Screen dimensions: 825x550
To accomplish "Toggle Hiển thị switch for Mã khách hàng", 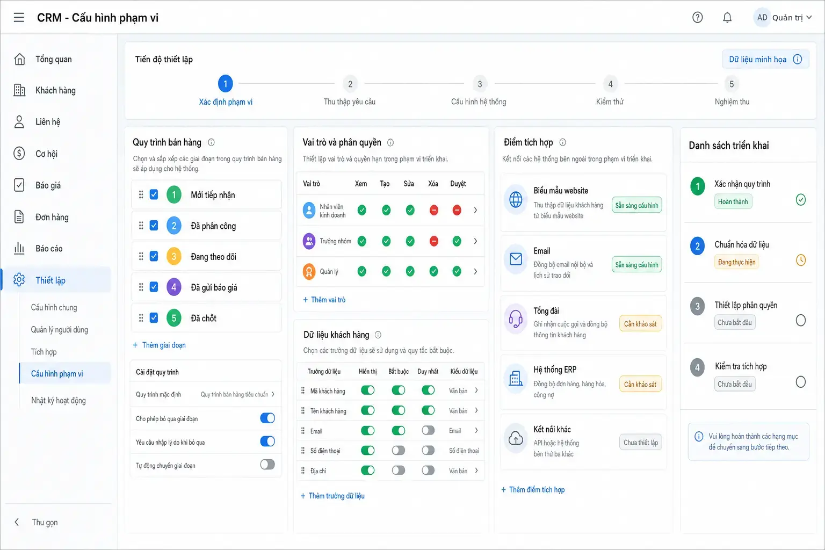I will click(x=368, y=390).
